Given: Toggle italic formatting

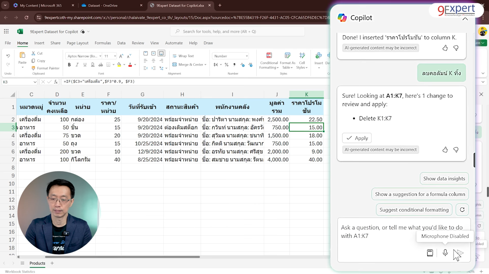Looking at the screenshot, I should pyautogui.click(x=77, y=65).
